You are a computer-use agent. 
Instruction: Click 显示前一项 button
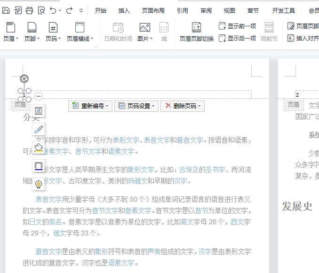(x=237, y=26)
